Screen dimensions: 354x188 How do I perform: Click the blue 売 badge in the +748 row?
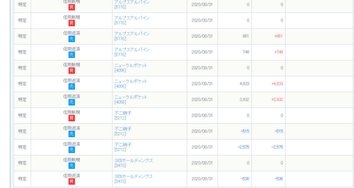pyautogui.click(x=72, y=55)
